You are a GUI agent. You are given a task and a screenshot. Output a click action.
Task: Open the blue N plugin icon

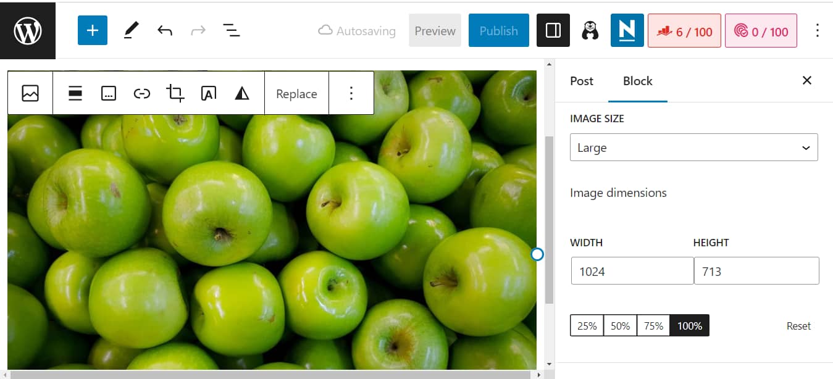coord(627,30)
